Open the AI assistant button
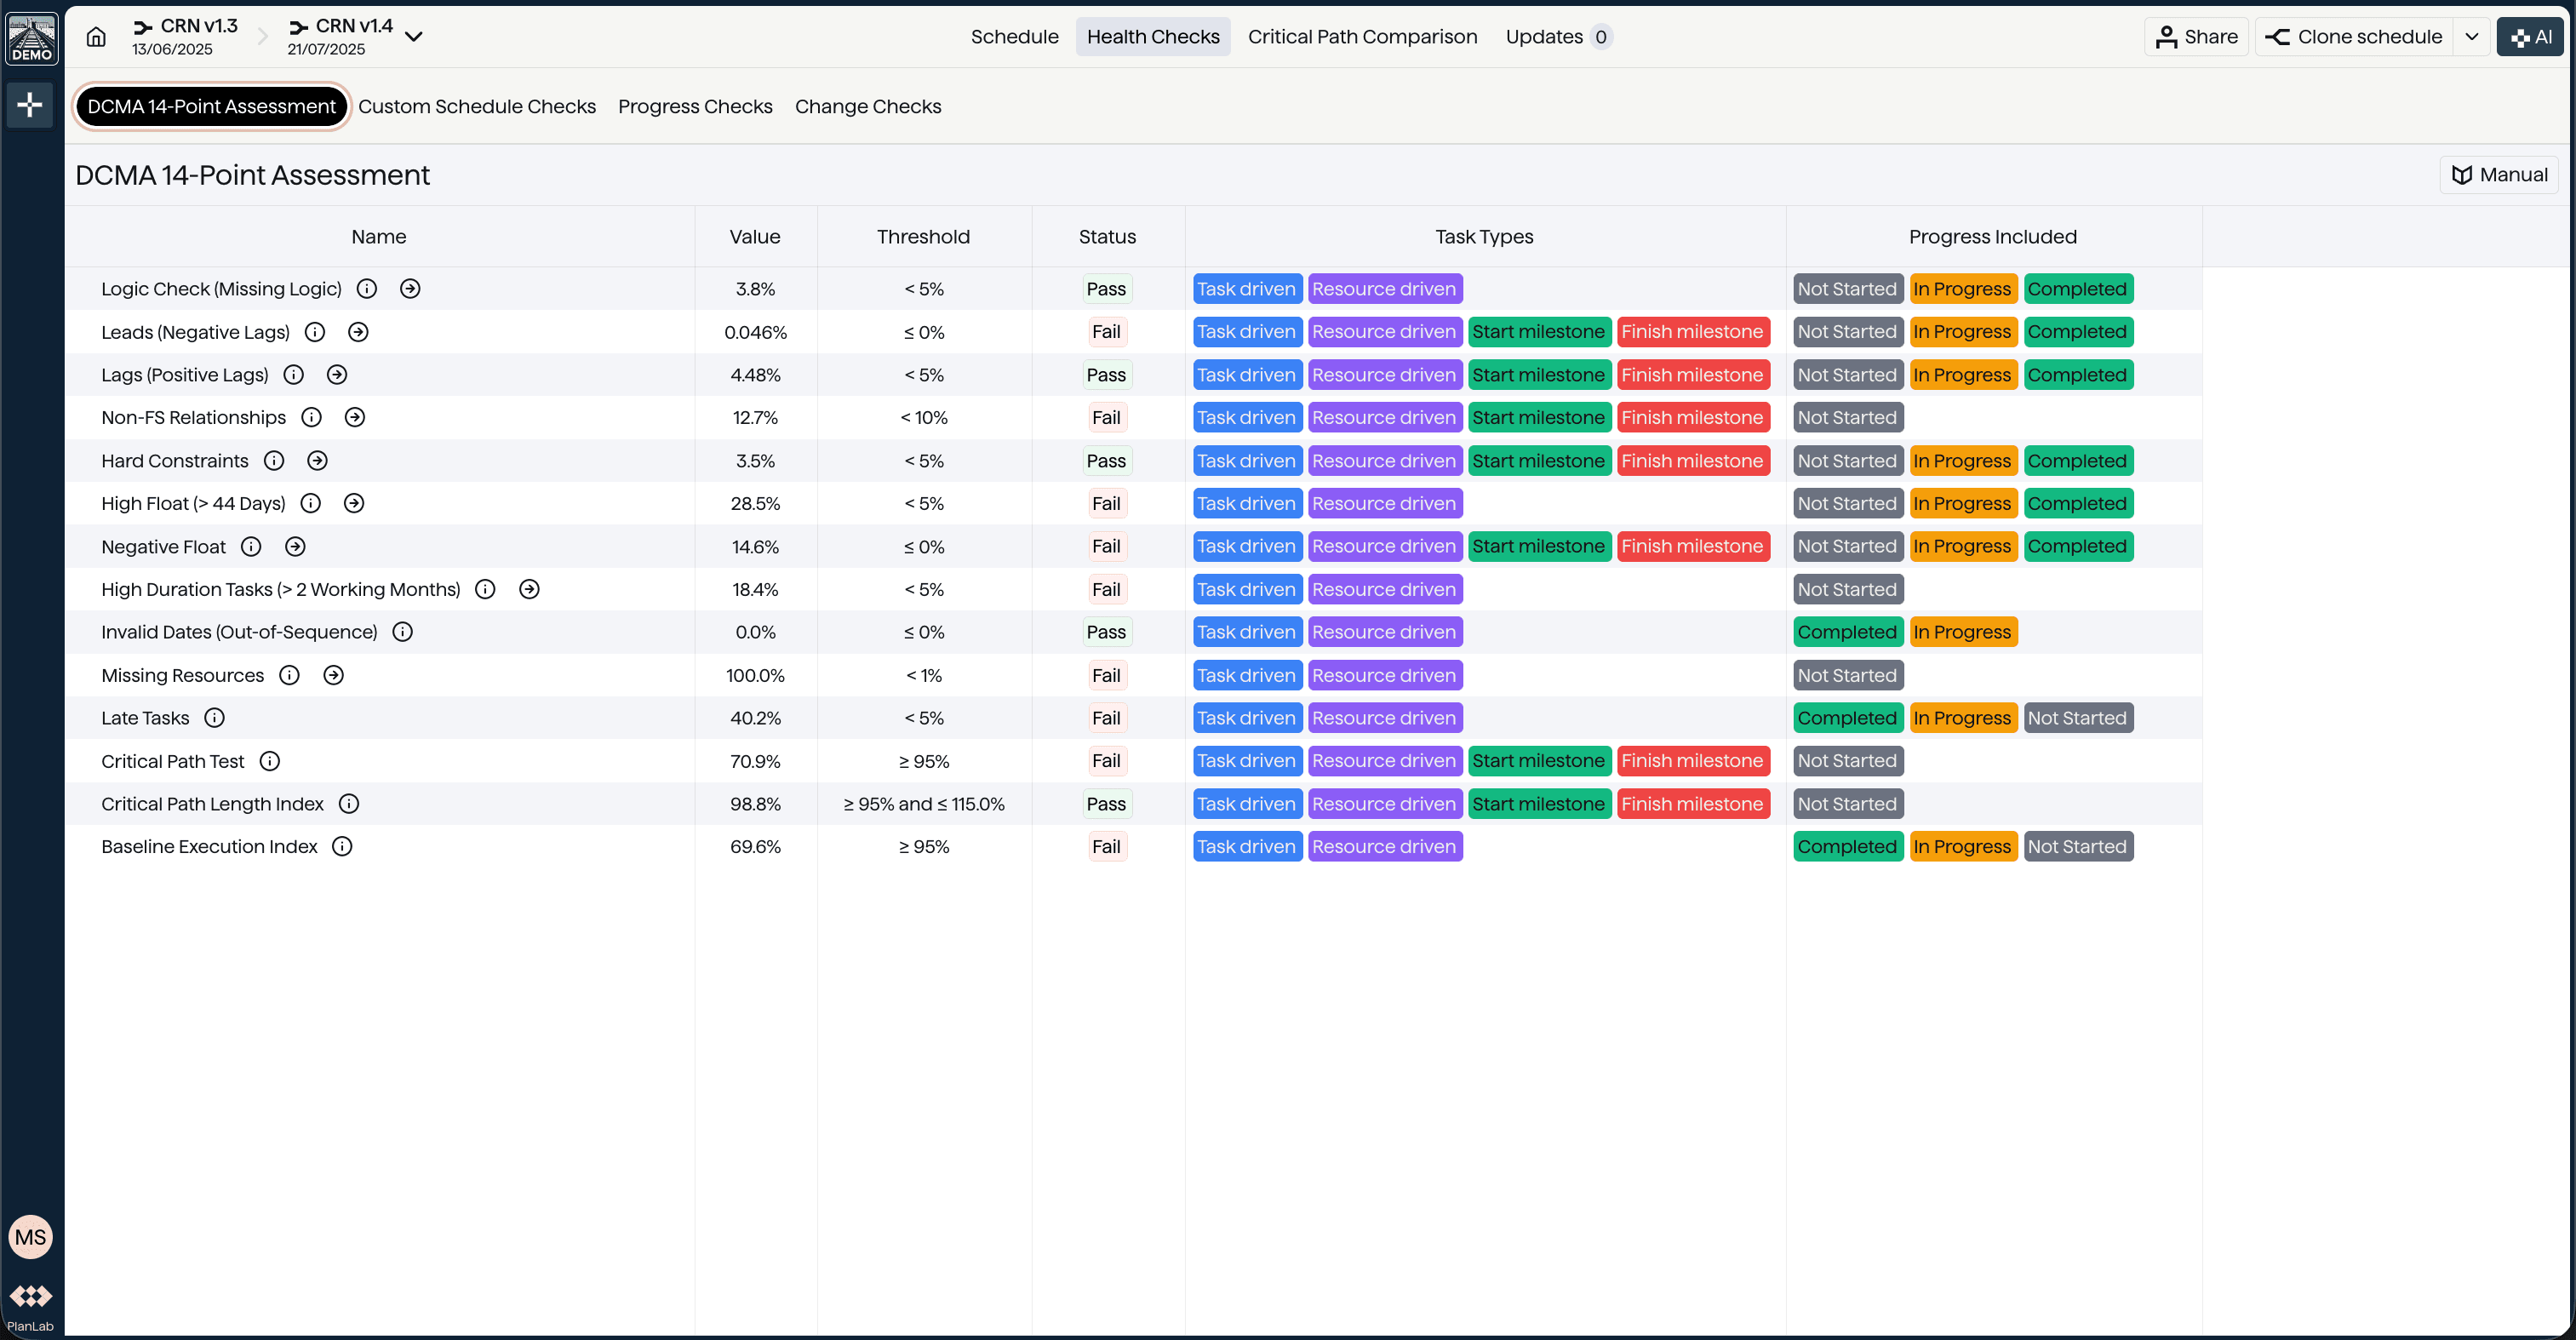Viewport: 2576px width, 1340px height. tap(2530, 36)
